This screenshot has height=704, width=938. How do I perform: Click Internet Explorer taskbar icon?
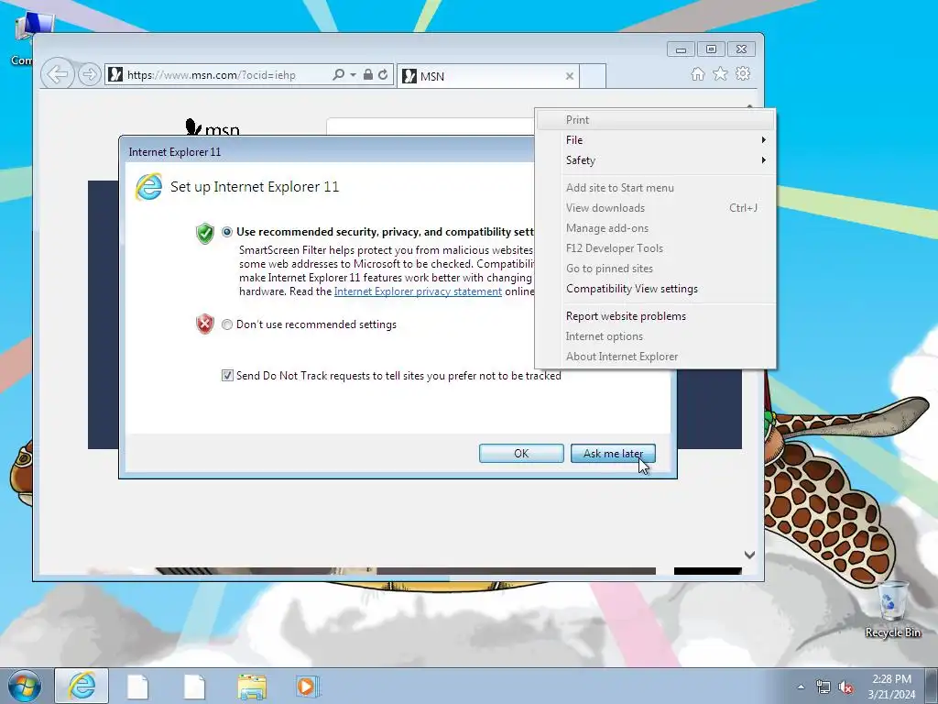(x=82, y=686)
